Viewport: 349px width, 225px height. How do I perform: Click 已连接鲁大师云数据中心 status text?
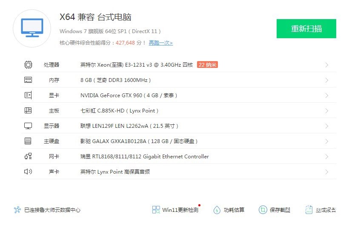coord(52,210)
